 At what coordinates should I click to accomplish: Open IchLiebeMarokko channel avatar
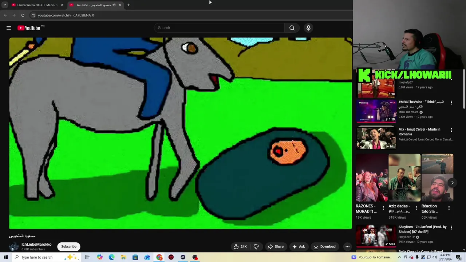tap(14, 246)
